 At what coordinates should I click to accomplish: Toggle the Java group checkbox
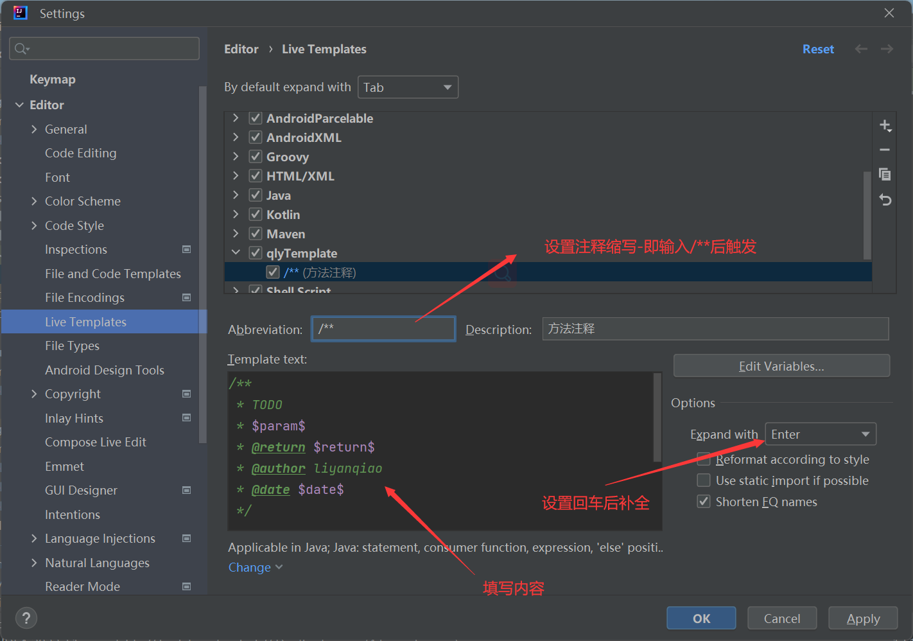256,195
